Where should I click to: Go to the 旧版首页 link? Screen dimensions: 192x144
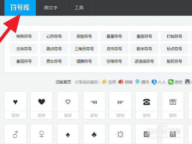pos(63,82)
